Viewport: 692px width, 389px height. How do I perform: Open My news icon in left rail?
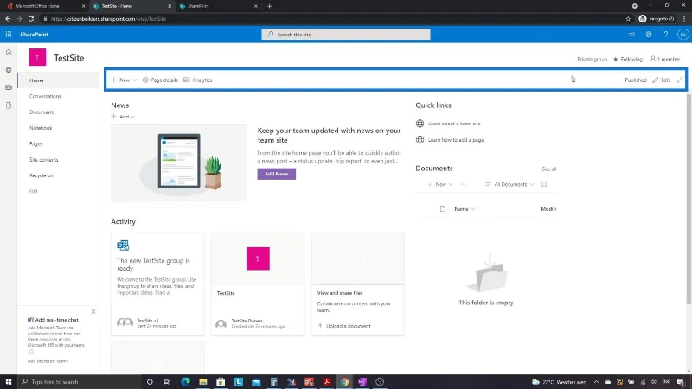pos(9,87)
